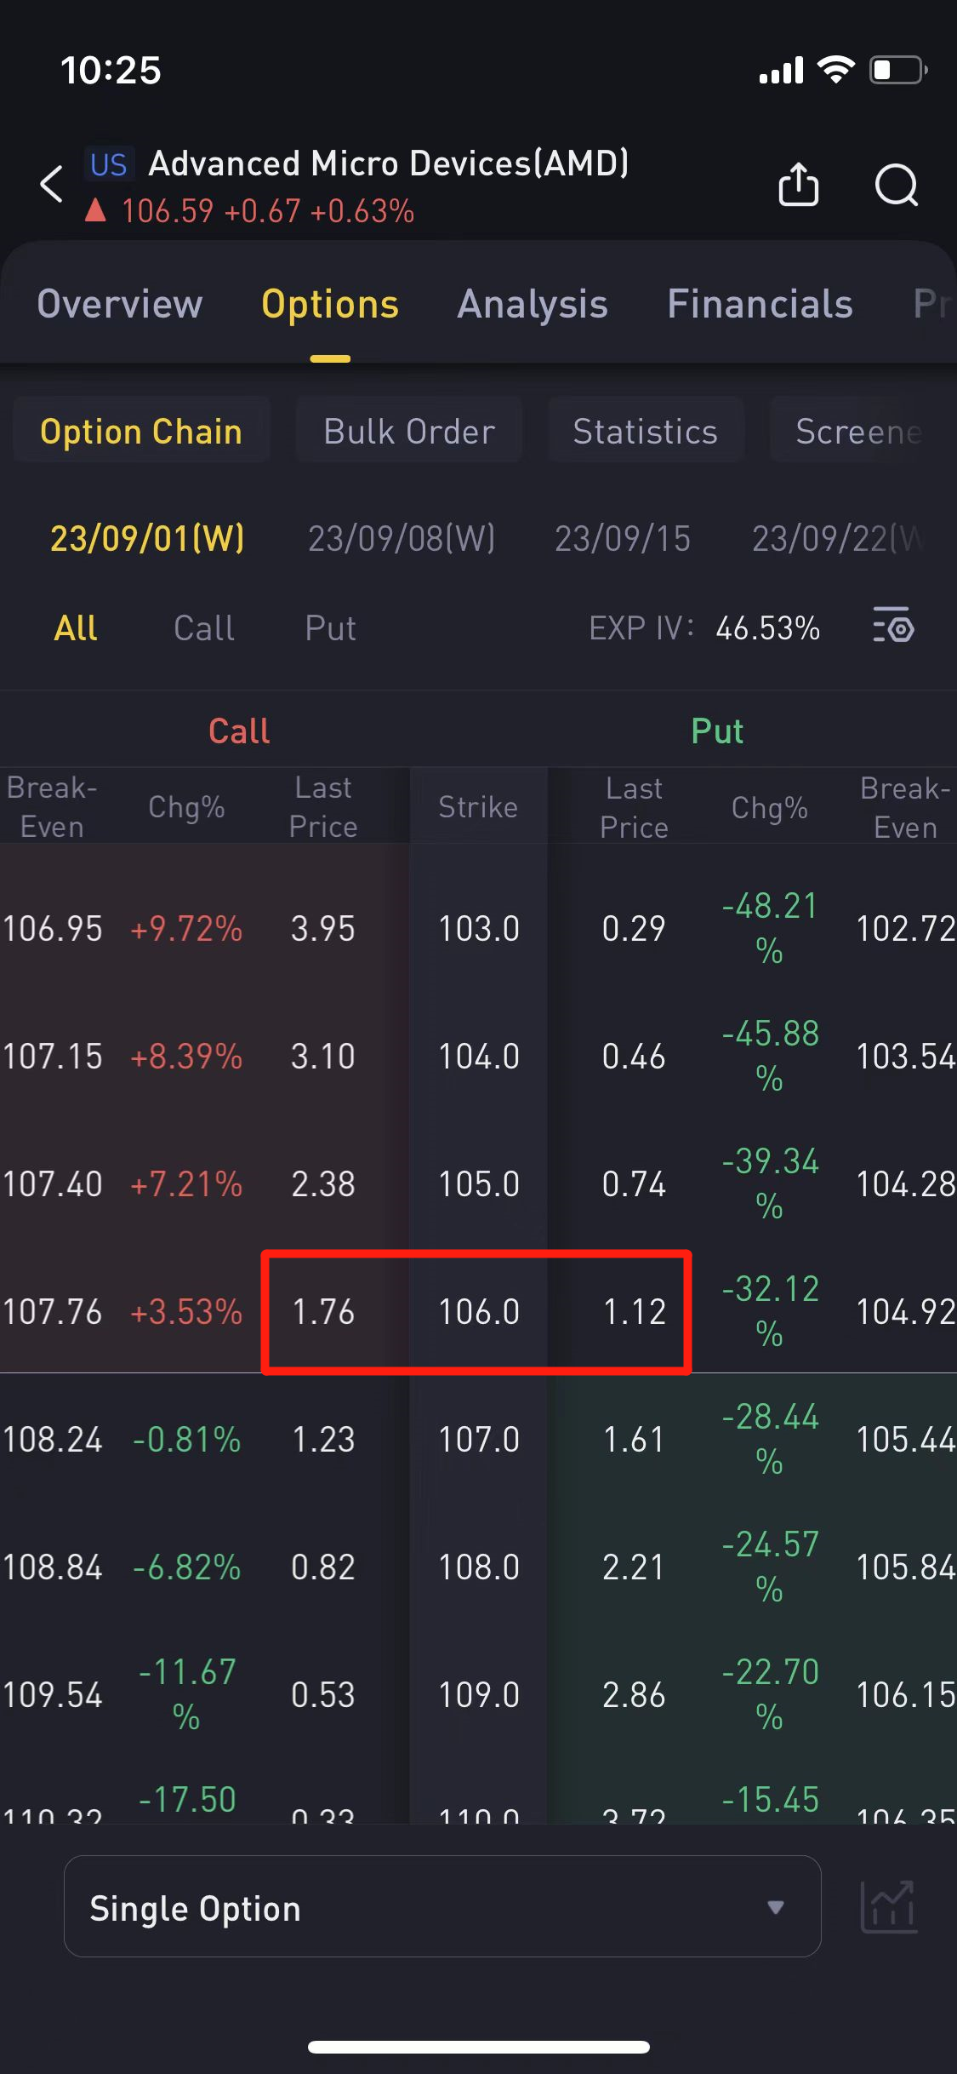This screenshot has height=2074, width=957.
Task: Select the 107.0 strike put priced 1.61
Action: click(634, 1439)
